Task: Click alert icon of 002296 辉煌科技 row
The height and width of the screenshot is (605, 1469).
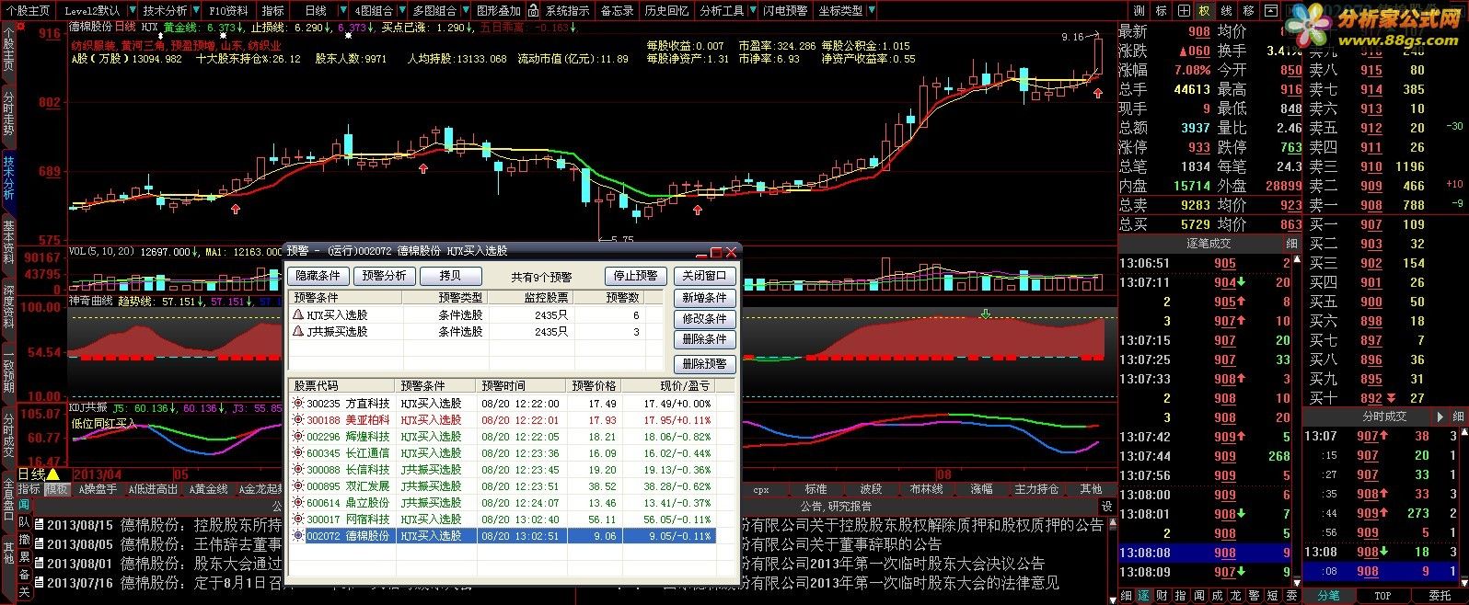Action: [x=297, y=436]
